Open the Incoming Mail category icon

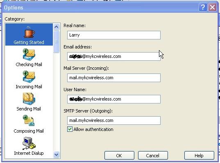point(29,77)
